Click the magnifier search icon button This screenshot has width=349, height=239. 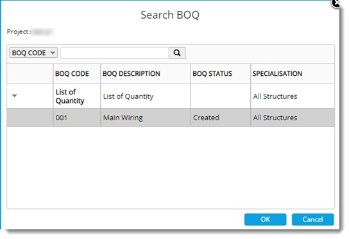(177, 53)
